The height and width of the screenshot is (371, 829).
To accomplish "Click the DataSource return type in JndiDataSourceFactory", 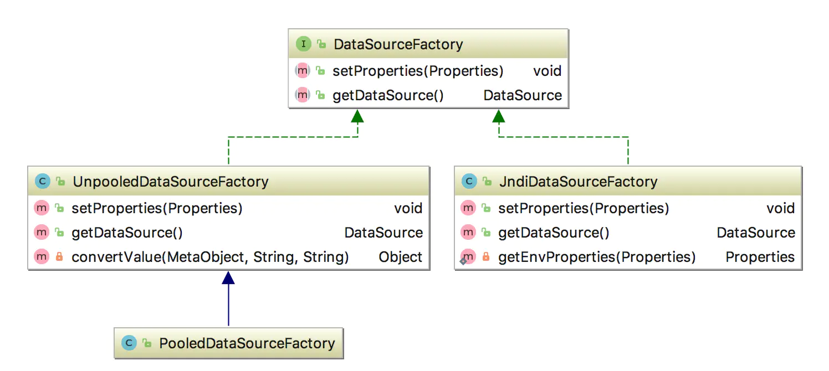I will point(756,233).
